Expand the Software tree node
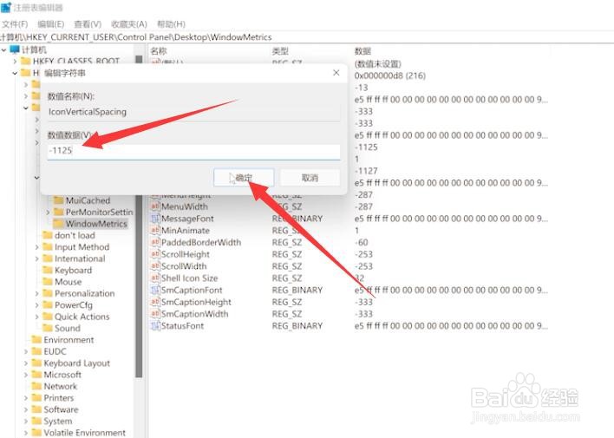Screen dimensions: 614x438 [26, 409]
